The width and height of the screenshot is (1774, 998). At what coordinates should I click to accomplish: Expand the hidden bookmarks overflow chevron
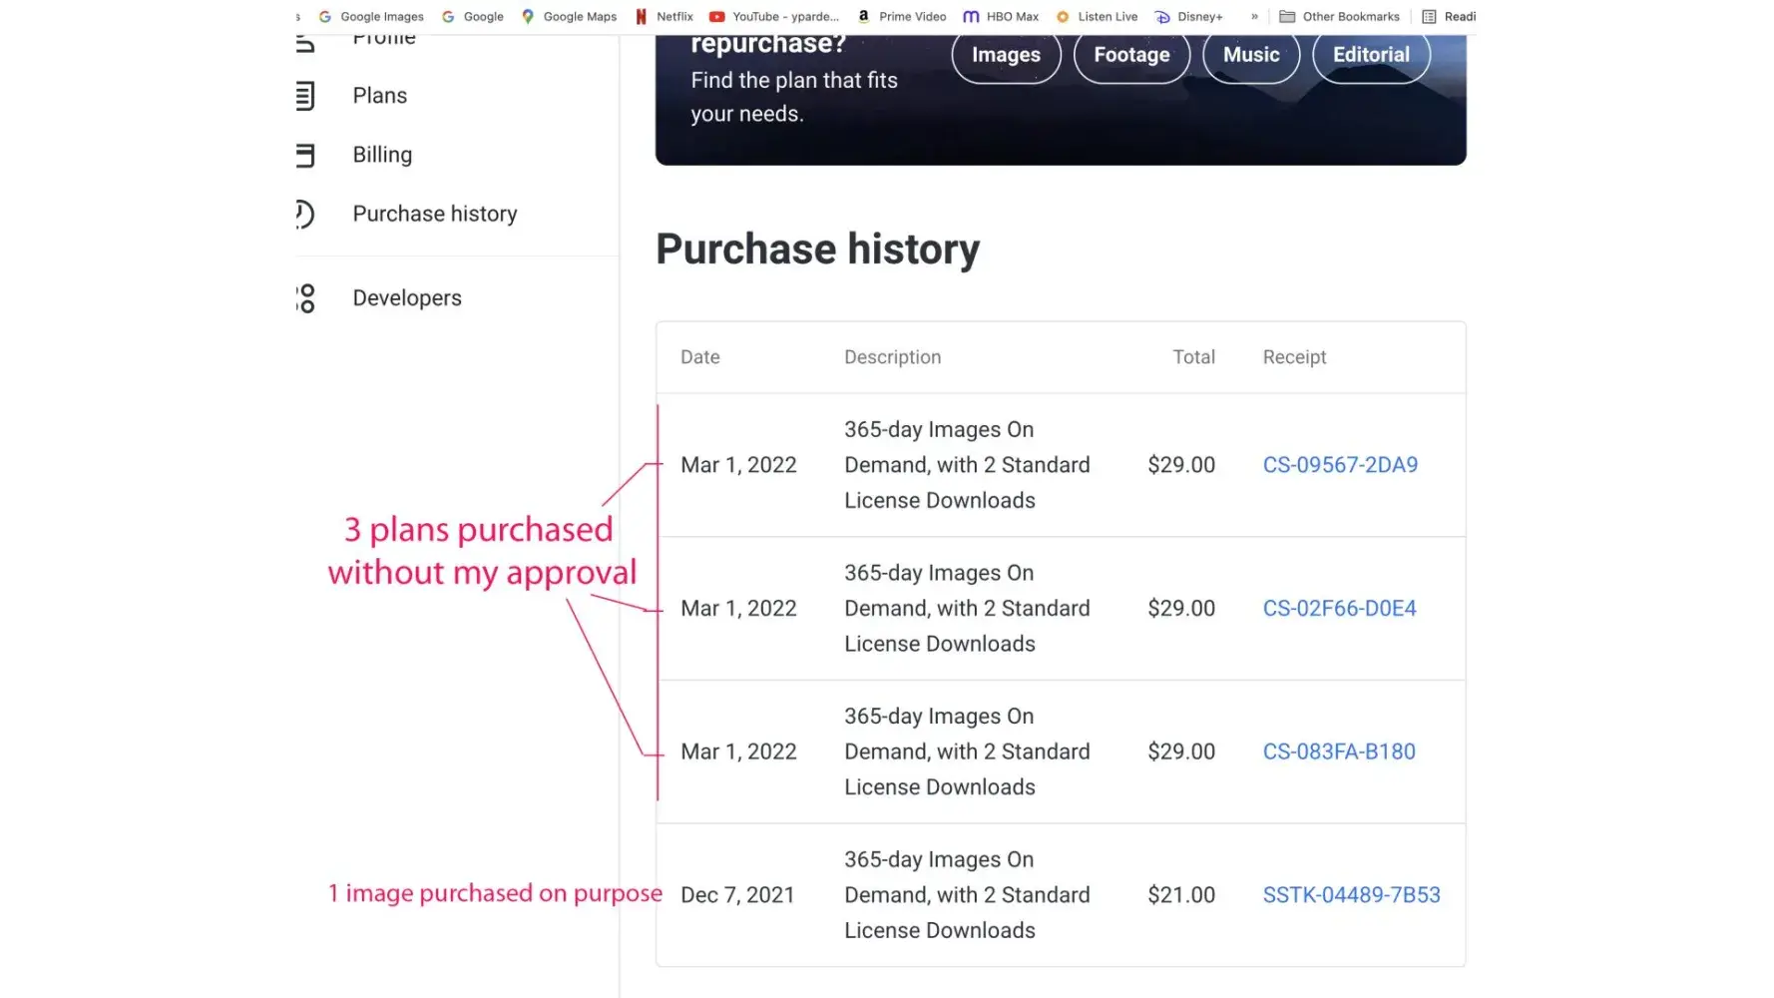[1254, 17]
